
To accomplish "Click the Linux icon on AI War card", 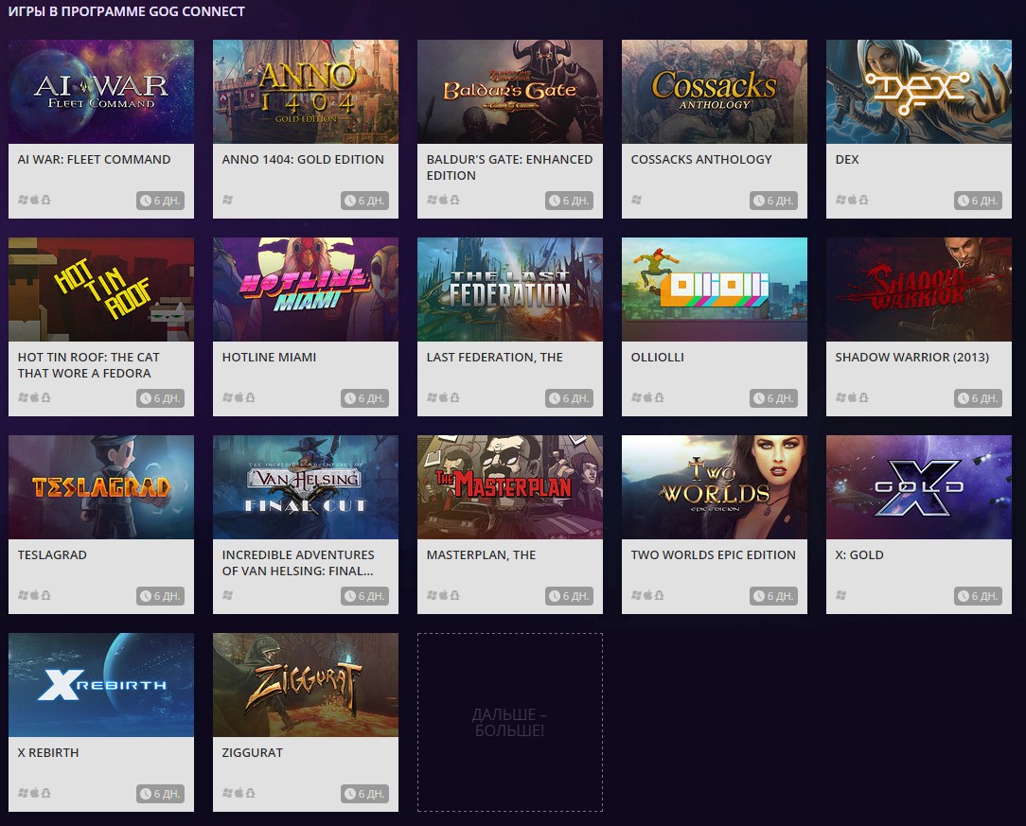I will [45, 200].
